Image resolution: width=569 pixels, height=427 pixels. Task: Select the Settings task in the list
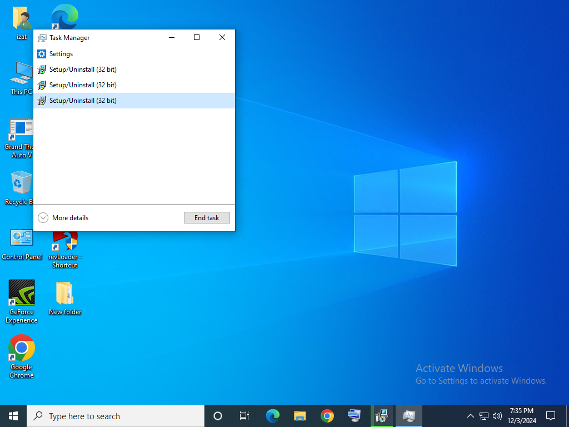tap(61, 54)
